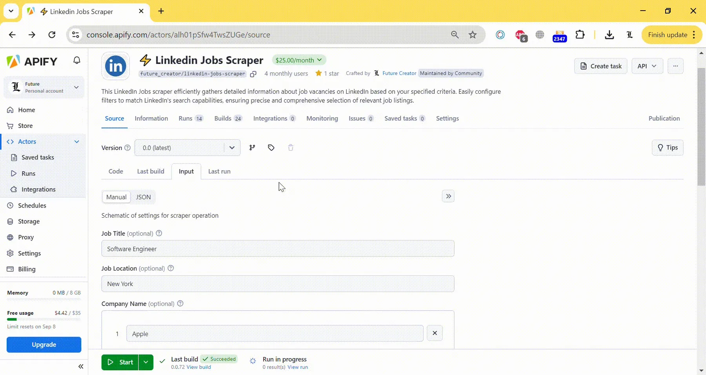Open the Integrations tab
The image size is (706, 375).
tap(274, 118)
